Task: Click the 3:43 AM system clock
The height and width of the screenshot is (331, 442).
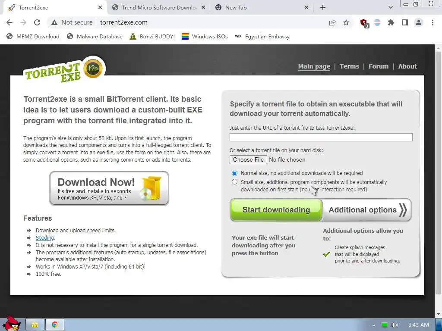Action: pos(418,325)
